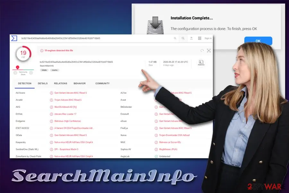Switch to the DETECTION tab
Screen dimensions: 289x193
25,84
